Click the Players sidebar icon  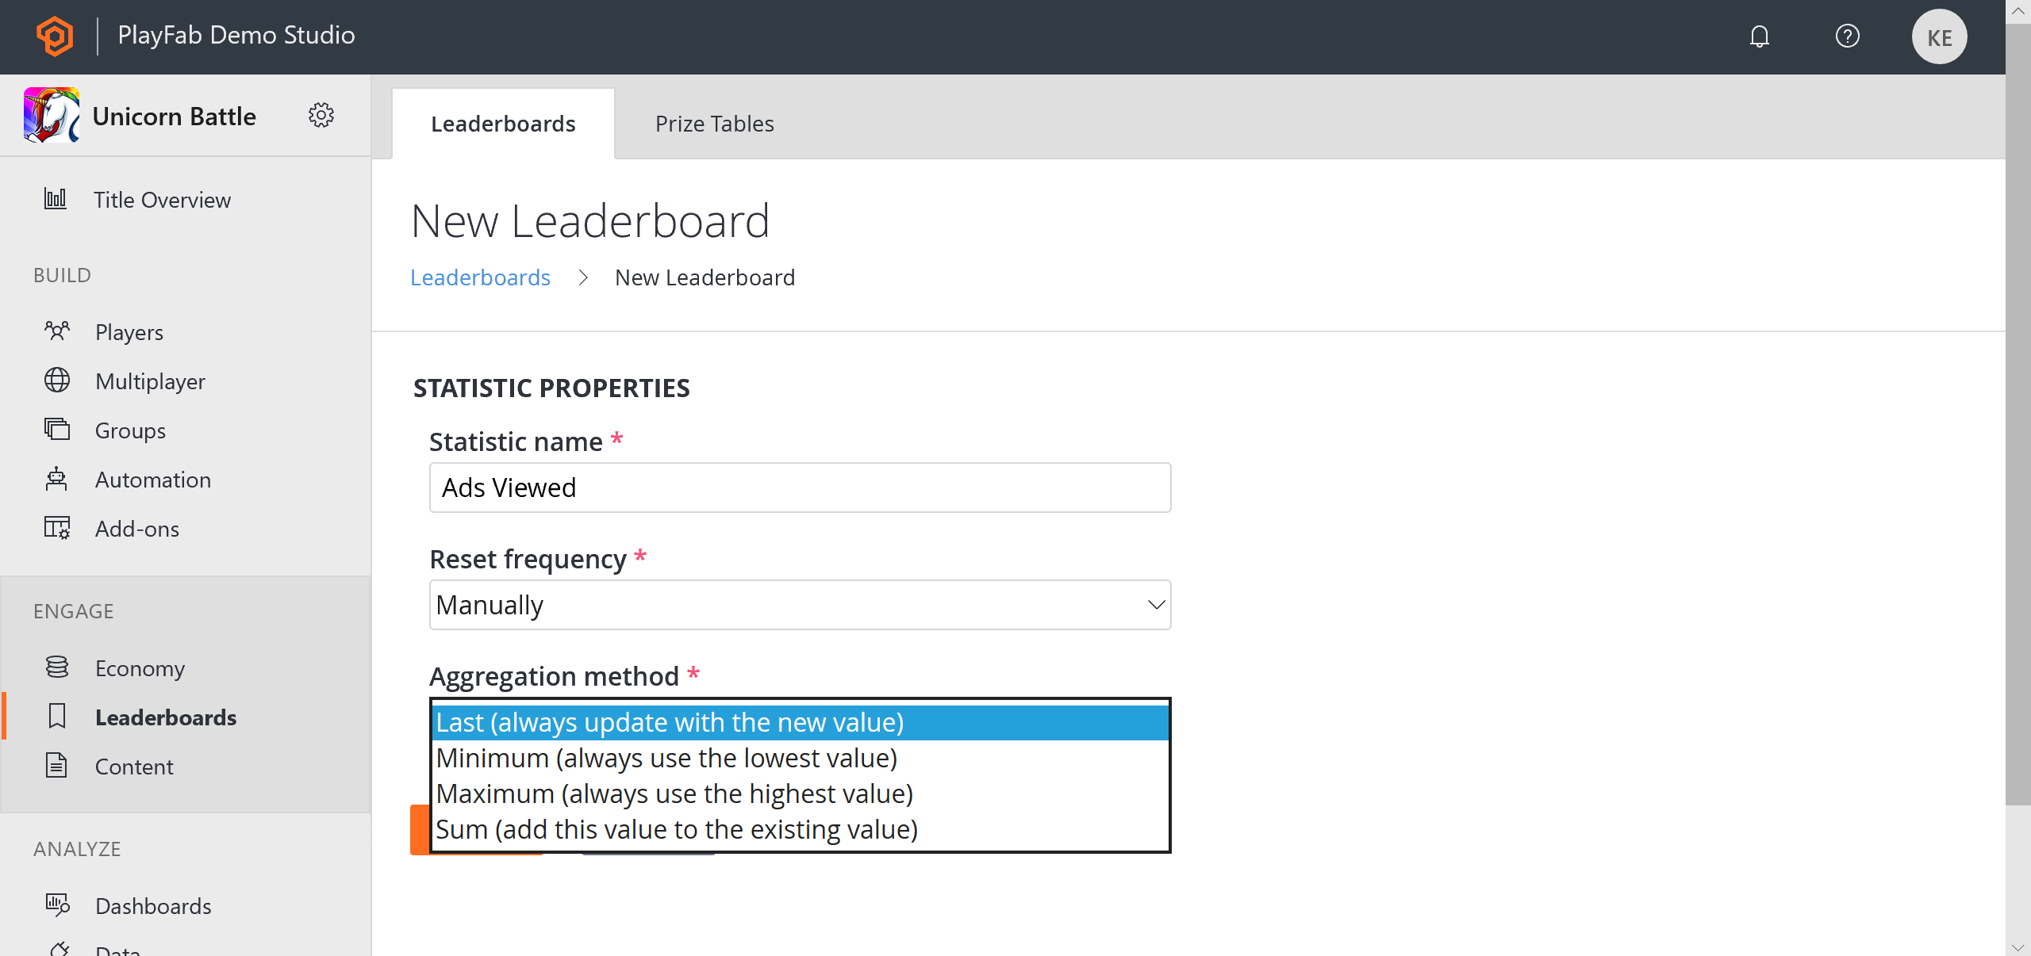click(56, 330)
